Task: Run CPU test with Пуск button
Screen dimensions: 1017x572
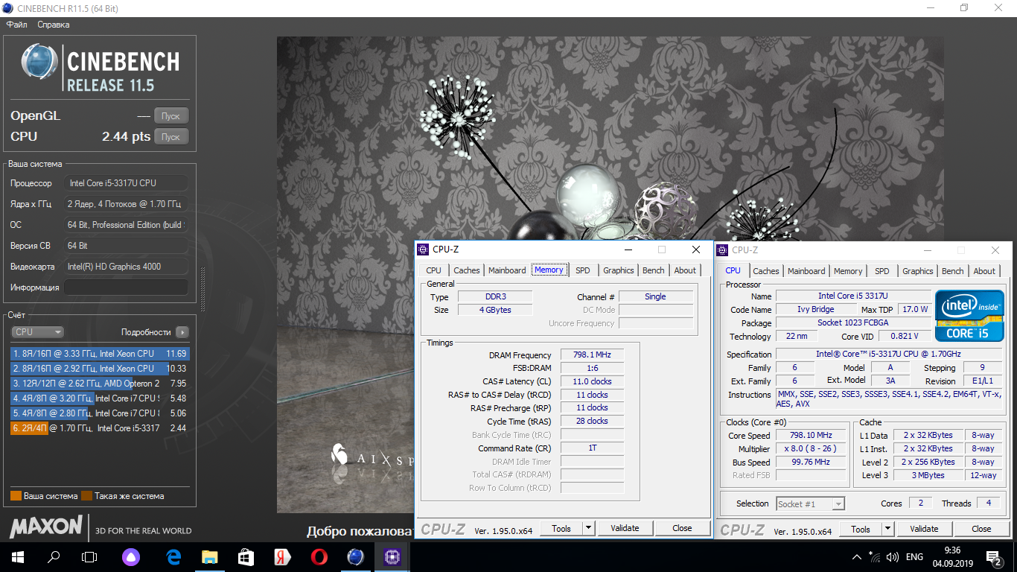Action: tap(171, 137)
